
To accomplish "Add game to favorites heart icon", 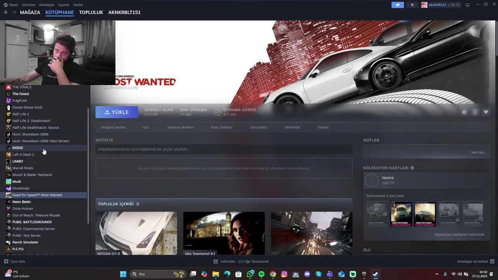I will click(486, 112).
